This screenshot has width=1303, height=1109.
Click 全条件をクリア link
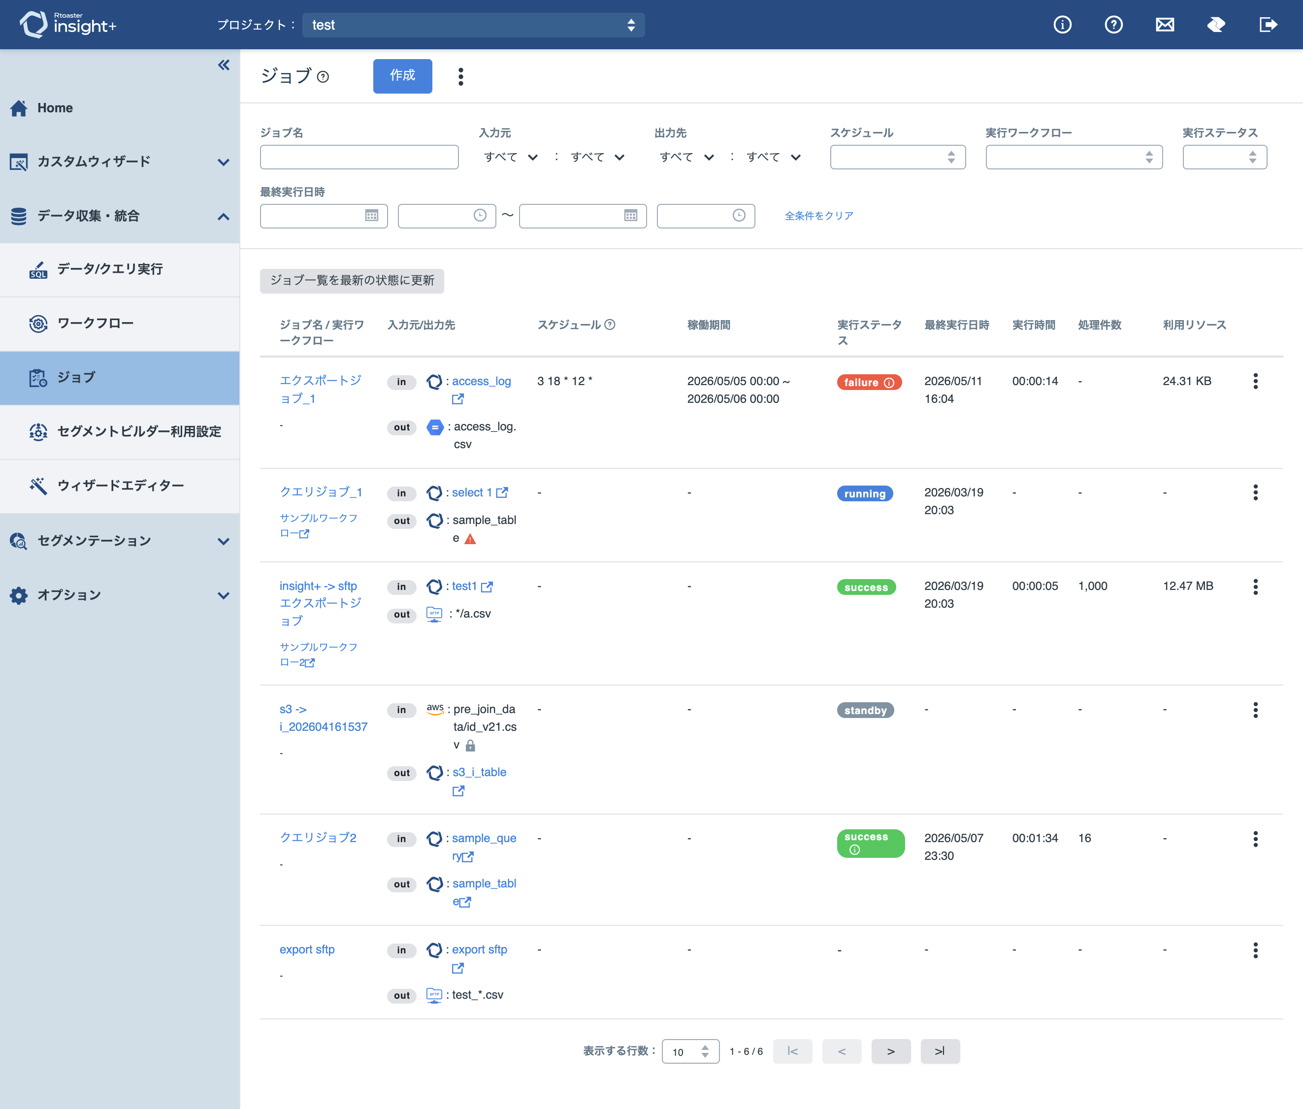(x=819, y=216)
